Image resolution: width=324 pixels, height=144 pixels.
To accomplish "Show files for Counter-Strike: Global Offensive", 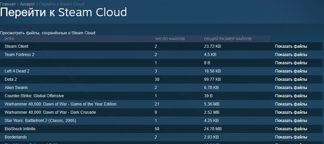I will [x=291, y=96].
